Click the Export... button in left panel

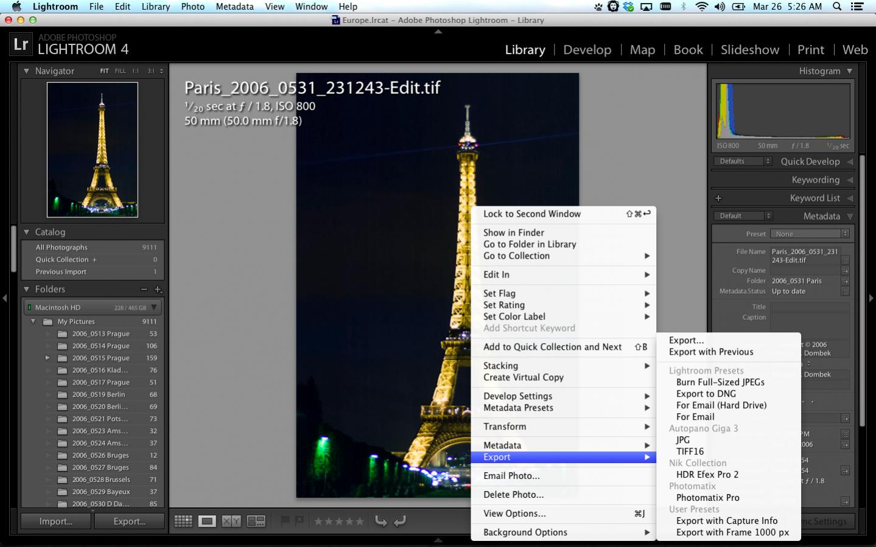[129, 521]
